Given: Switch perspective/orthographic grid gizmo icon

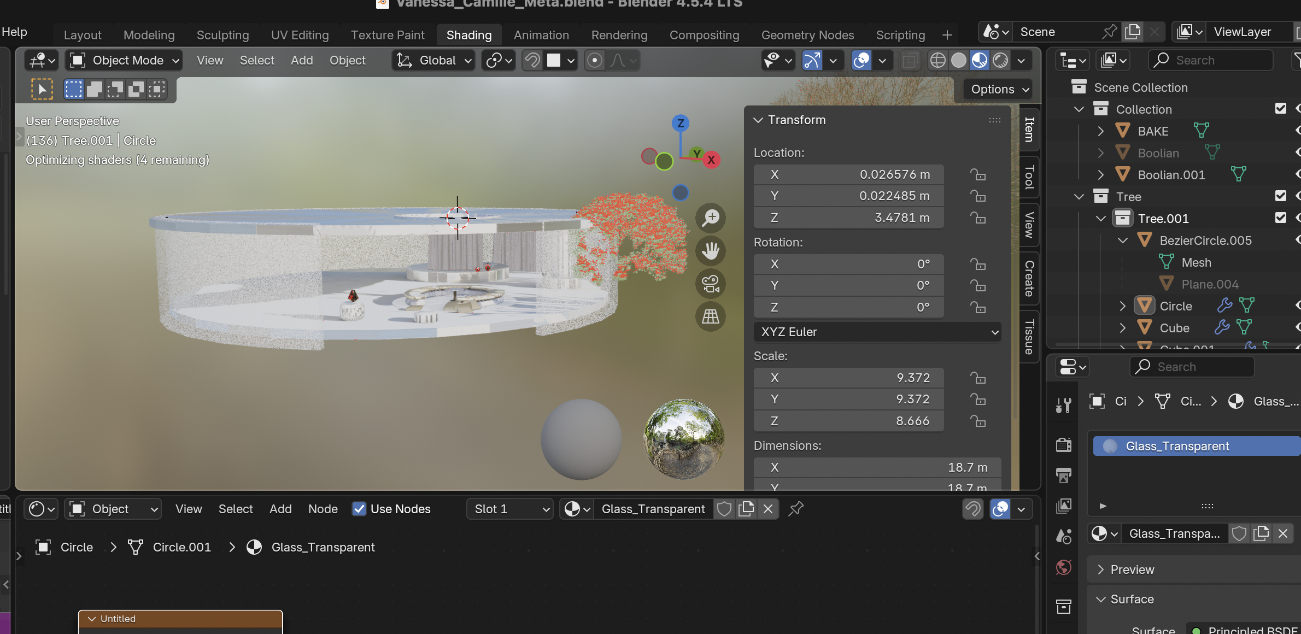Looking at the screenshot, I should tap(710, 316).
